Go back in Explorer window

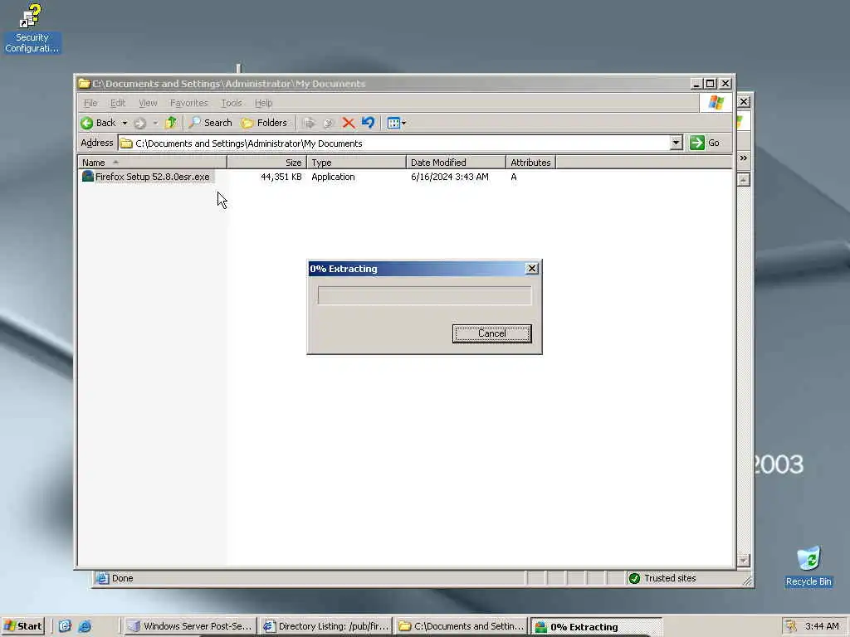click(x=99, y=123)
